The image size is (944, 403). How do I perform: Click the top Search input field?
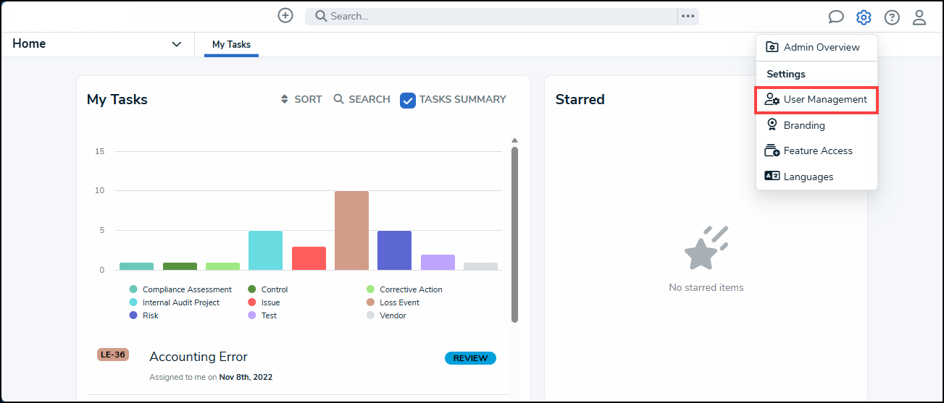click(x=493, y=16)
